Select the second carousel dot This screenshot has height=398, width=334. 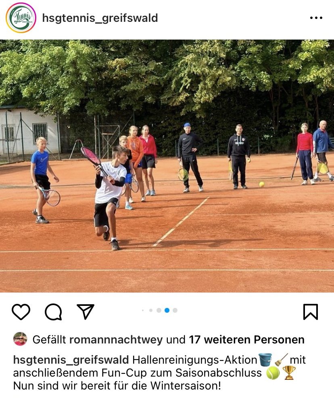point(151,310)
